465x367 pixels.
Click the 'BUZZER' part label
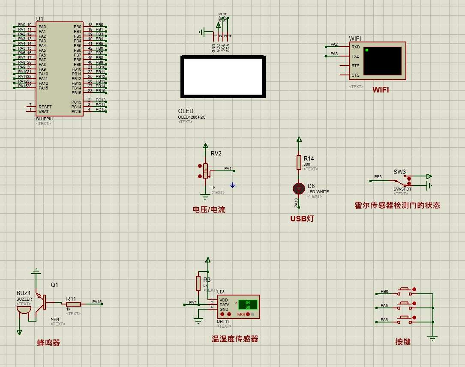(24, 299)
